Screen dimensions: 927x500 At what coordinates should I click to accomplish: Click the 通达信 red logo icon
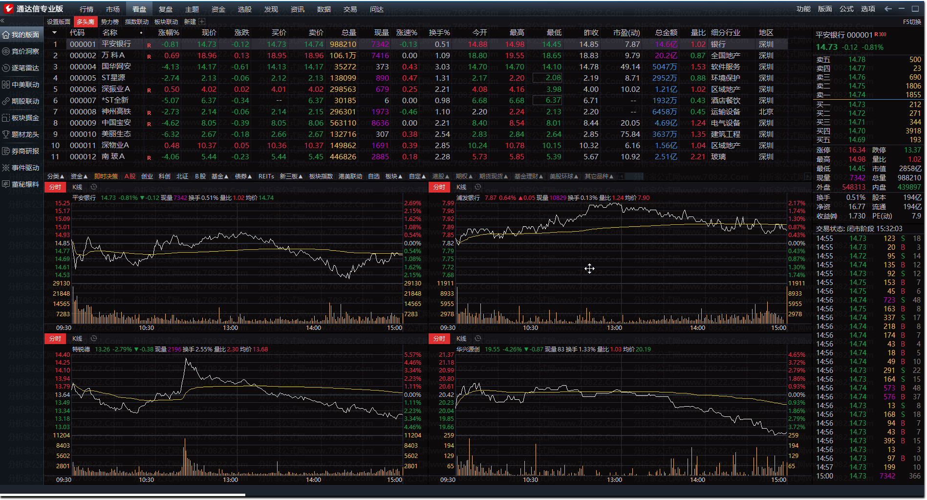point(8,8)
